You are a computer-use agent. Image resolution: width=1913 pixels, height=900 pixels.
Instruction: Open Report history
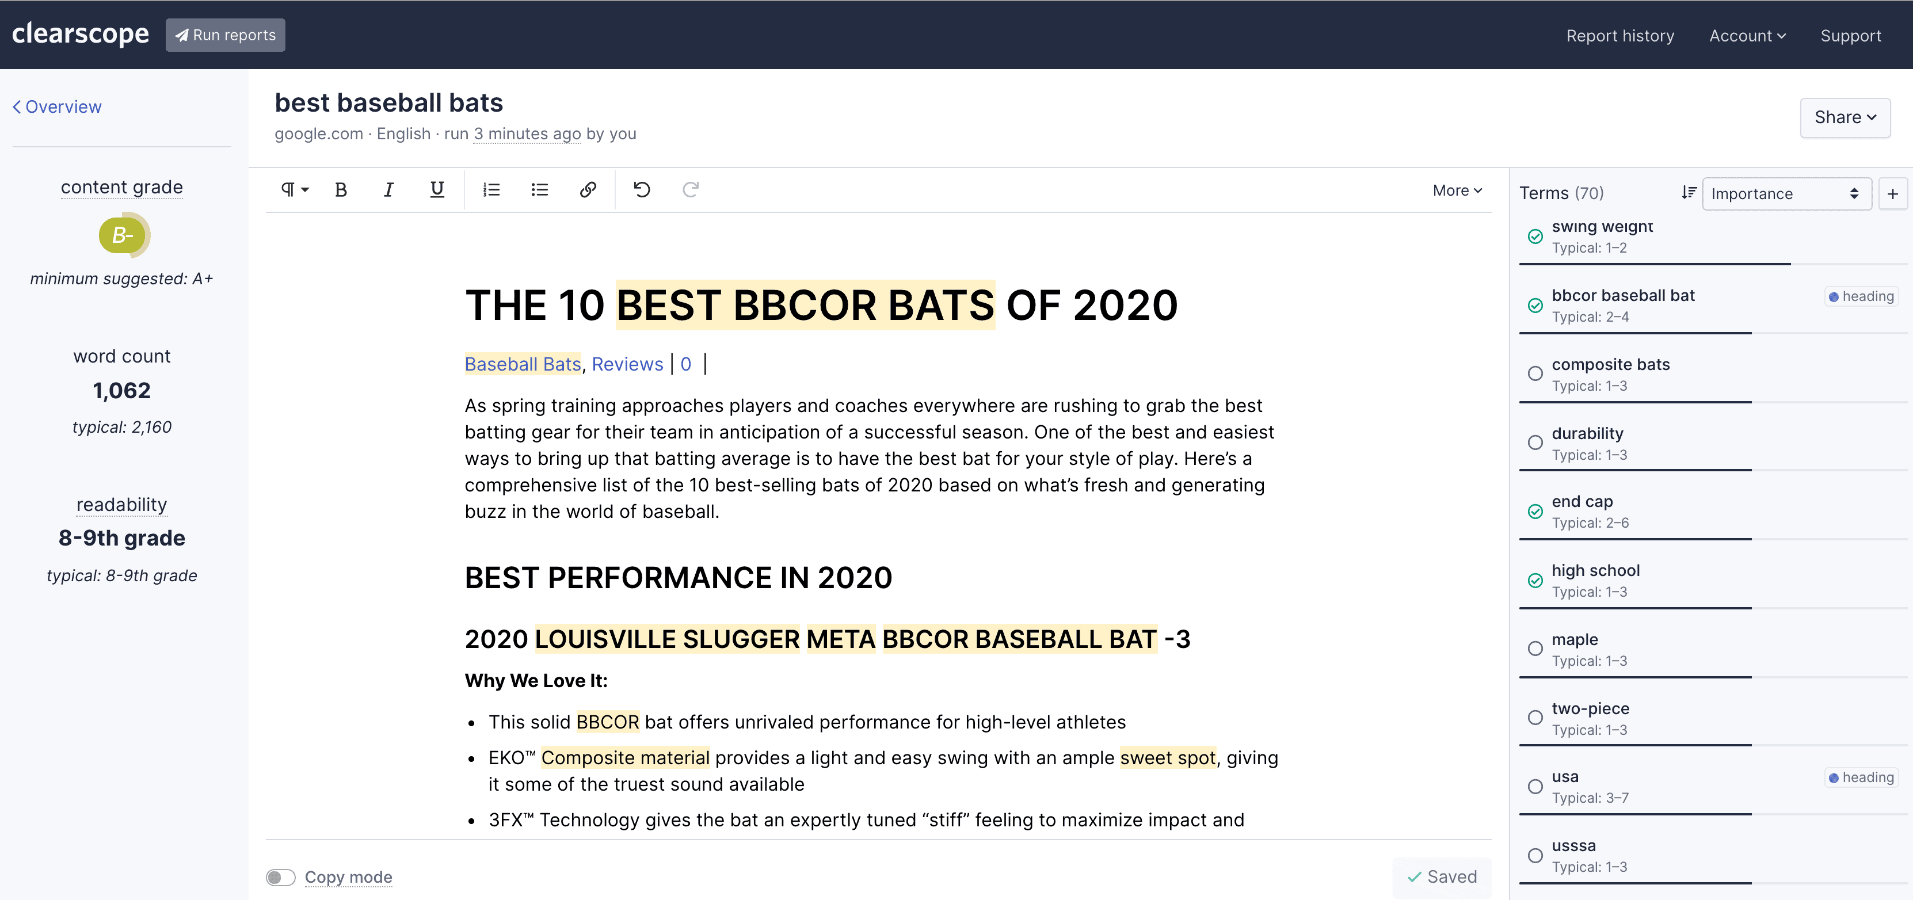pyautogui.click(x=1619, y=36)
